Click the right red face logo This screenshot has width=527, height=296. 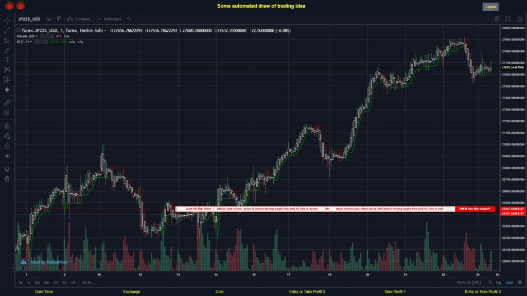[21, 6]
